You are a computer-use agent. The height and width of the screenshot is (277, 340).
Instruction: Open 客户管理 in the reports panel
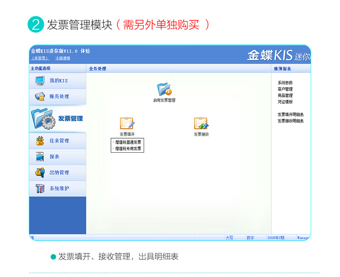point(285,89)
